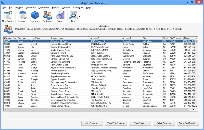This screenshot has height=130, width=204.
Task: Click the vertical scrollbar thumb
Action: click(197, 41)
